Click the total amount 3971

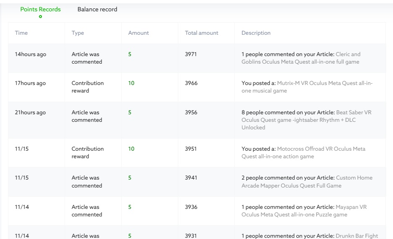click(191, 54)
